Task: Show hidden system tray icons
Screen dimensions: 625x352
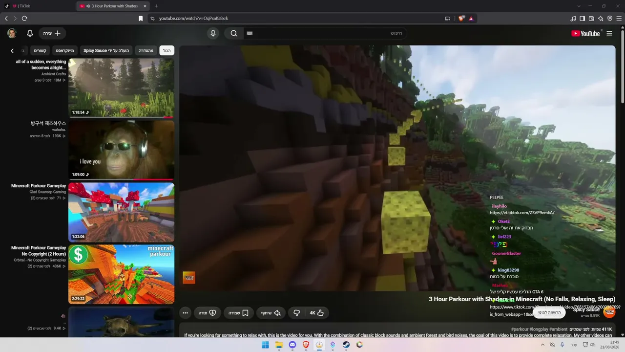Action: 543,345
